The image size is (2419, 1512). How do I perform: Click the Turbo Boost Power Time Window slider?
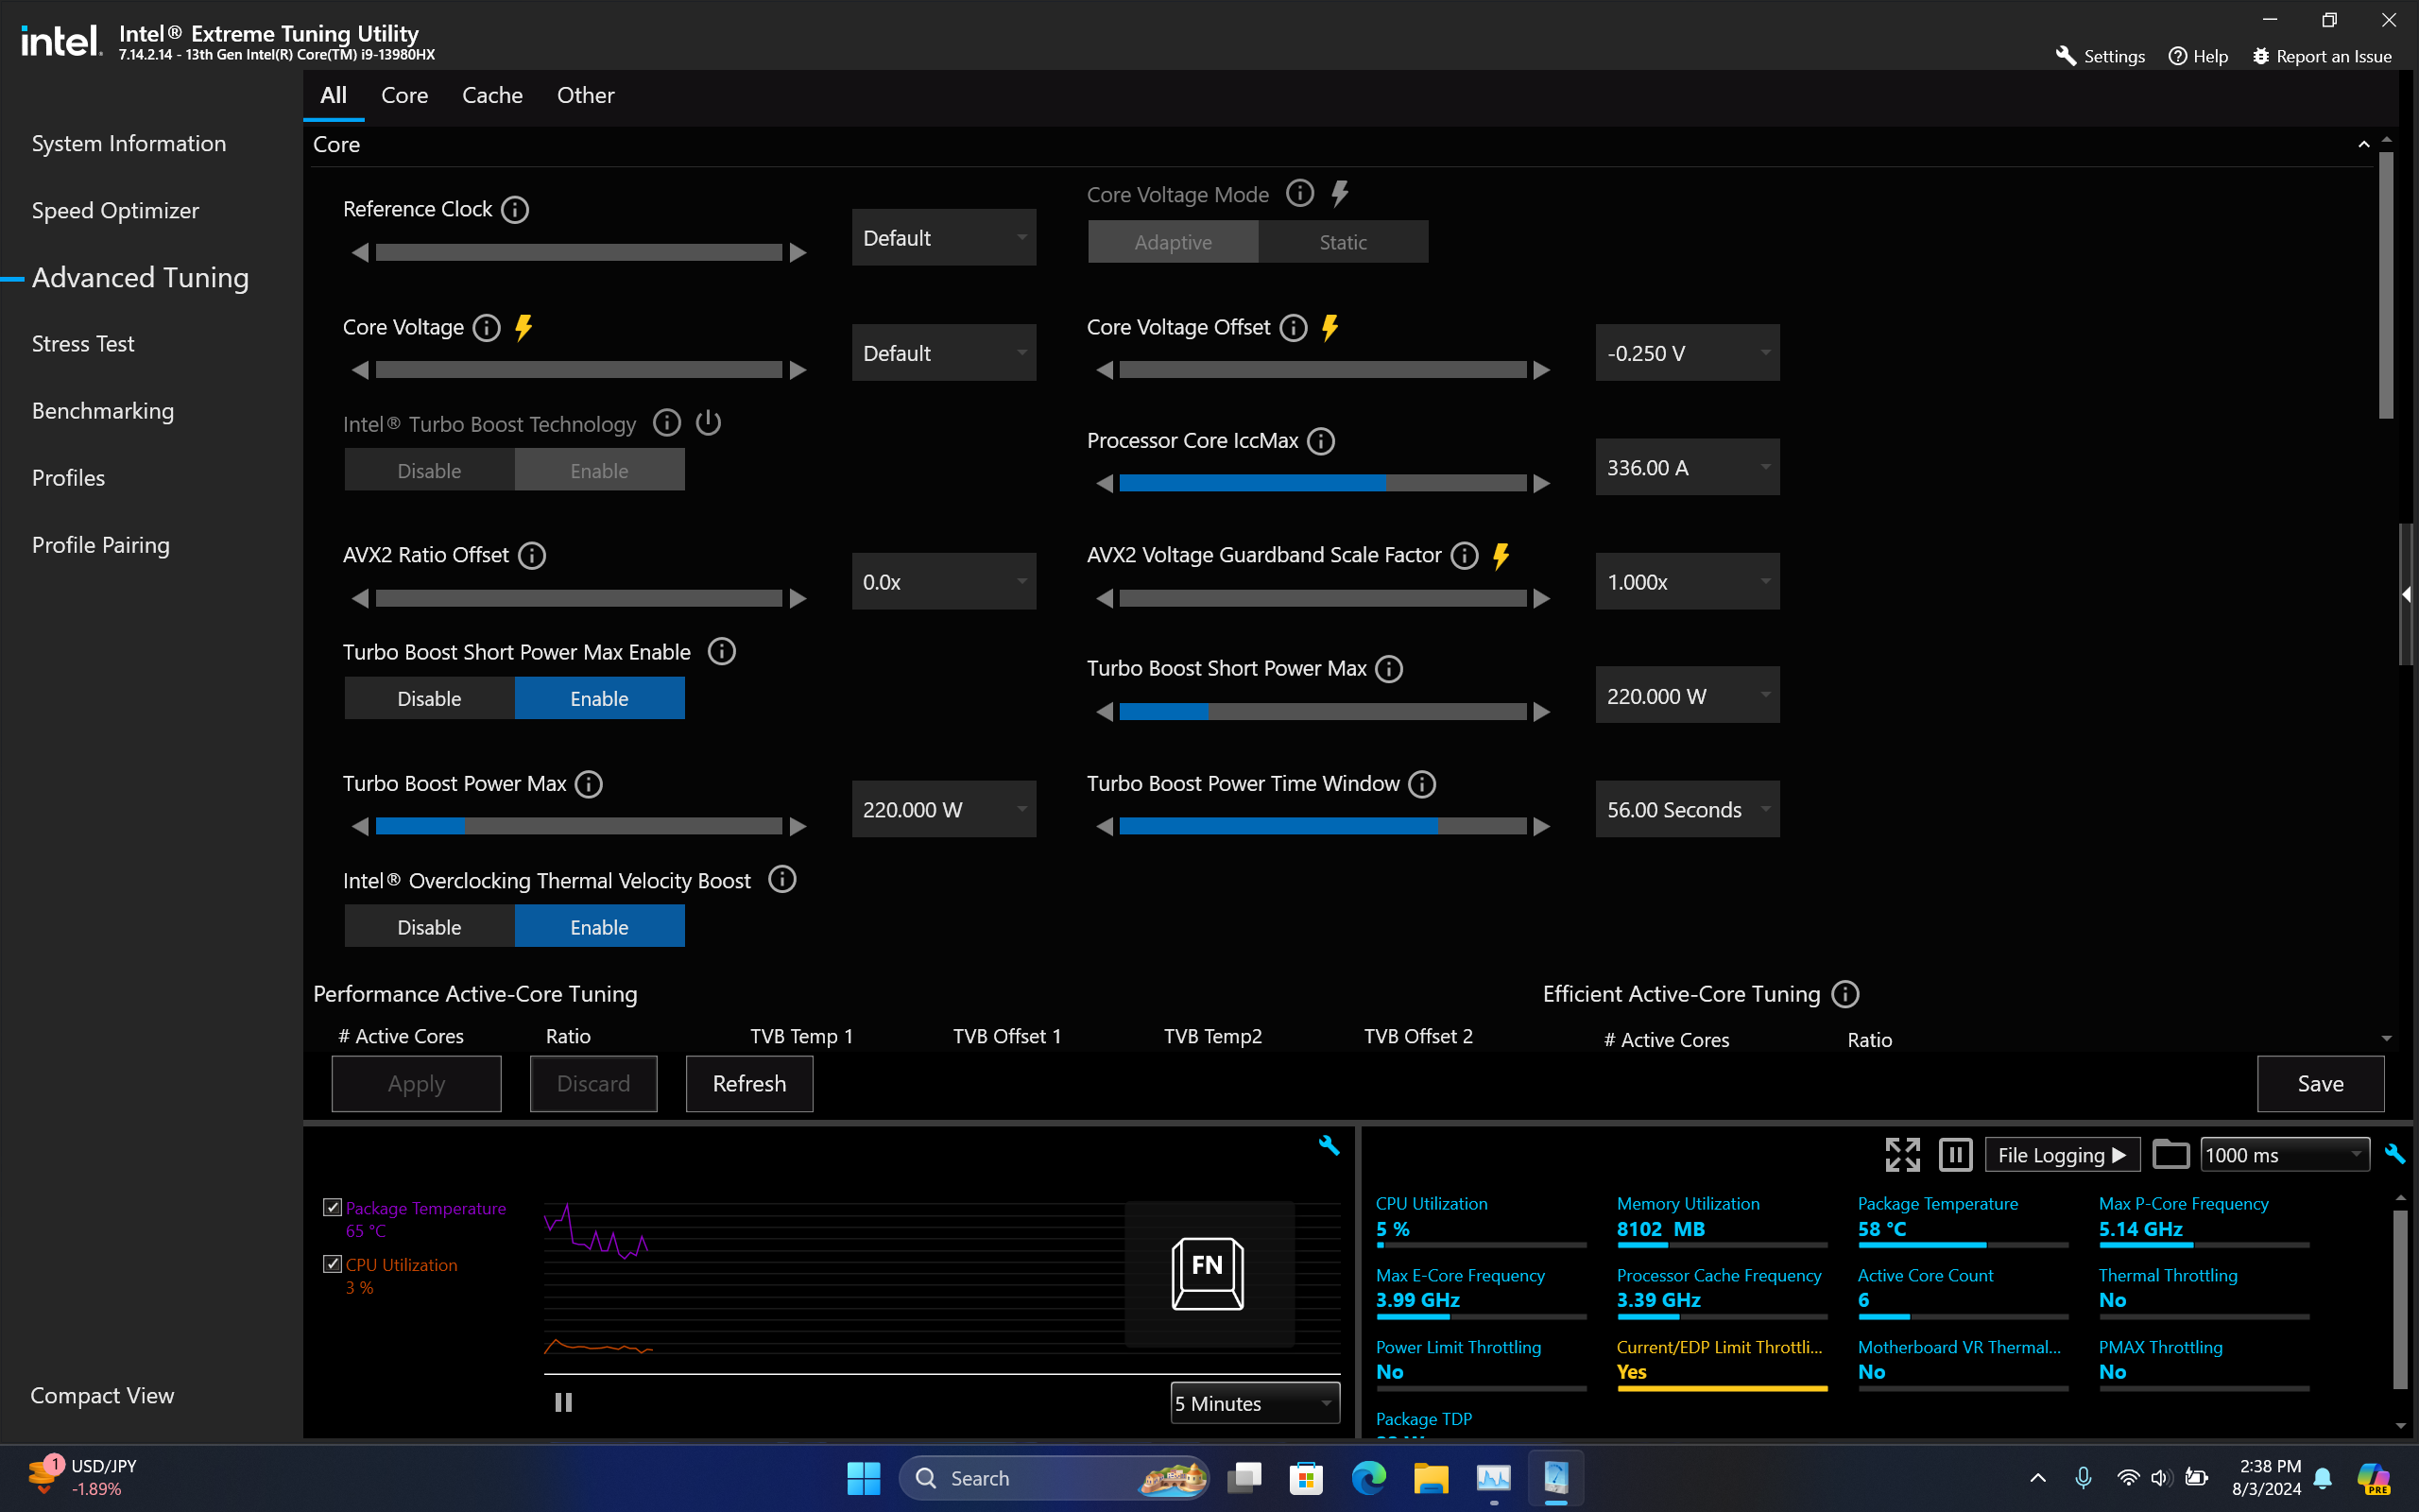(x=1323, y=826)
